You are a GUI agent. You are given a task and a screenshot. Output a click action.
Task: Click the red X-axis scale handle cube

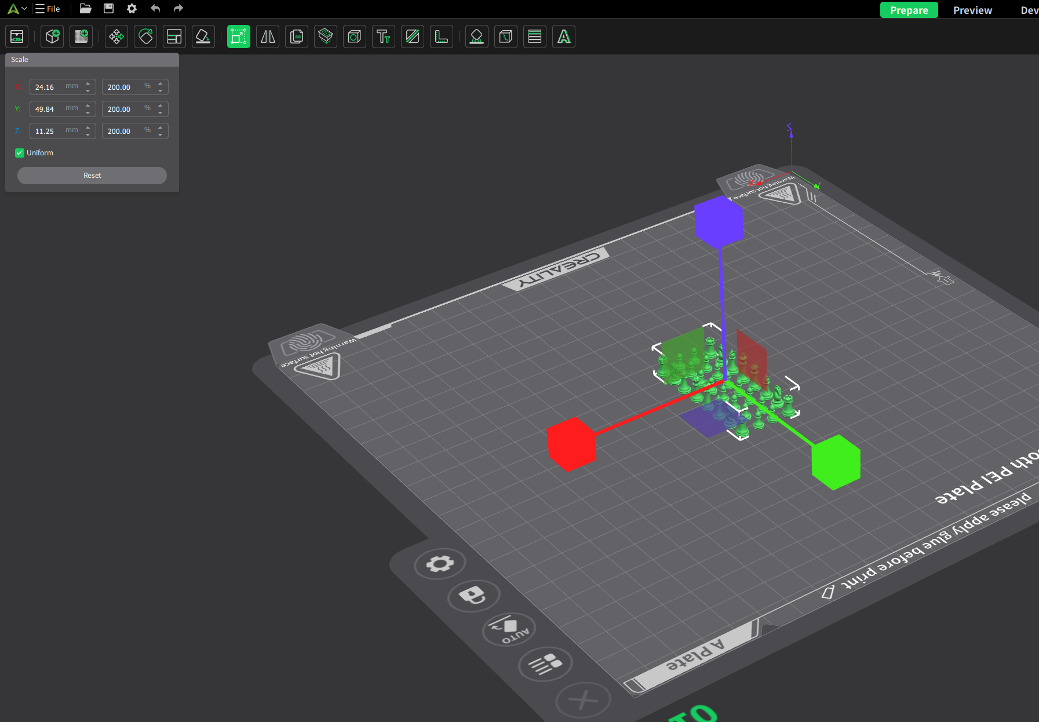point(571,444)
